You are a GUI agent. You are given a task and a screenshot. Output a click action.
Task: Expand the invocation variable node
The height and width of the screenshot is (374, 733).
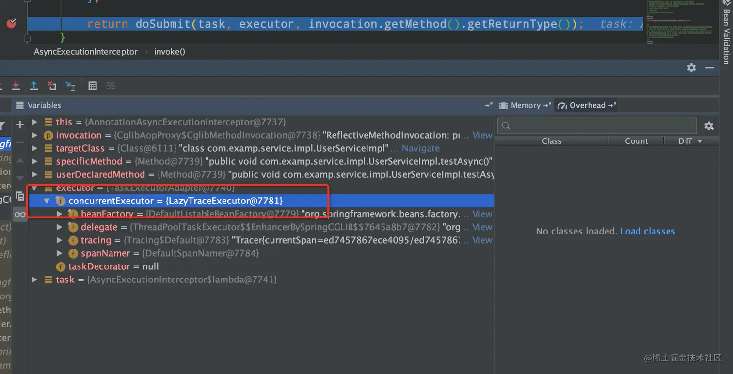point(34,135)
